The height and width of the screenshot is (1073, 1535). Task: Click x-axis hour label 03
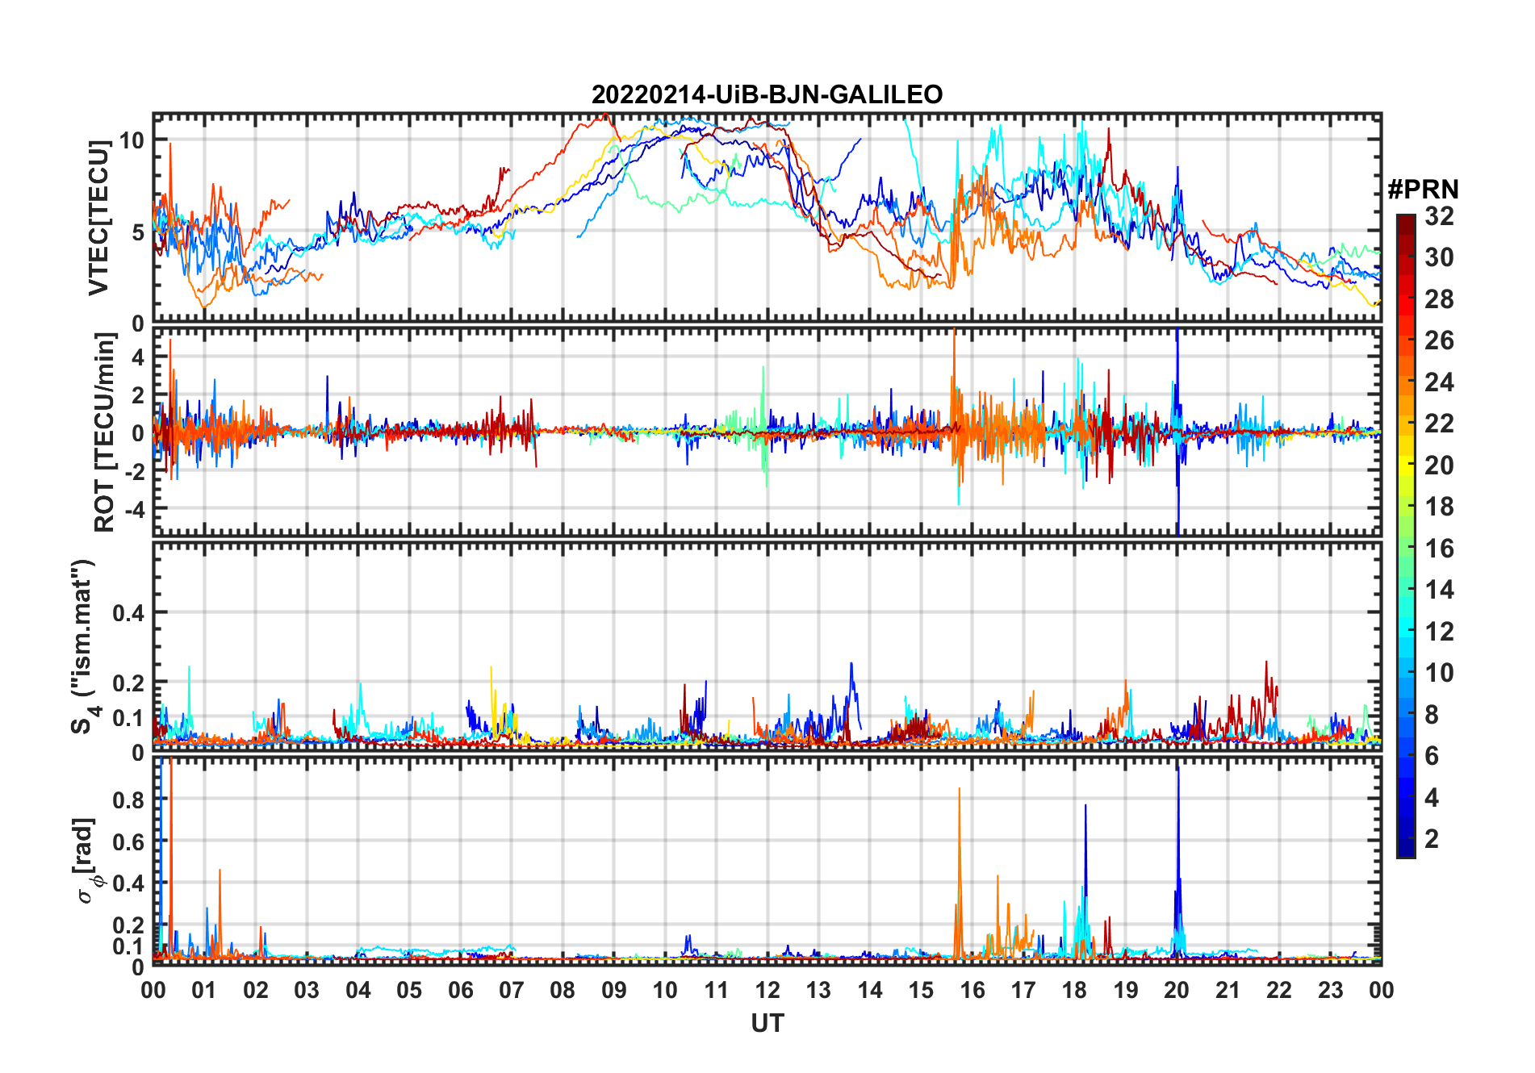[307, 990]
